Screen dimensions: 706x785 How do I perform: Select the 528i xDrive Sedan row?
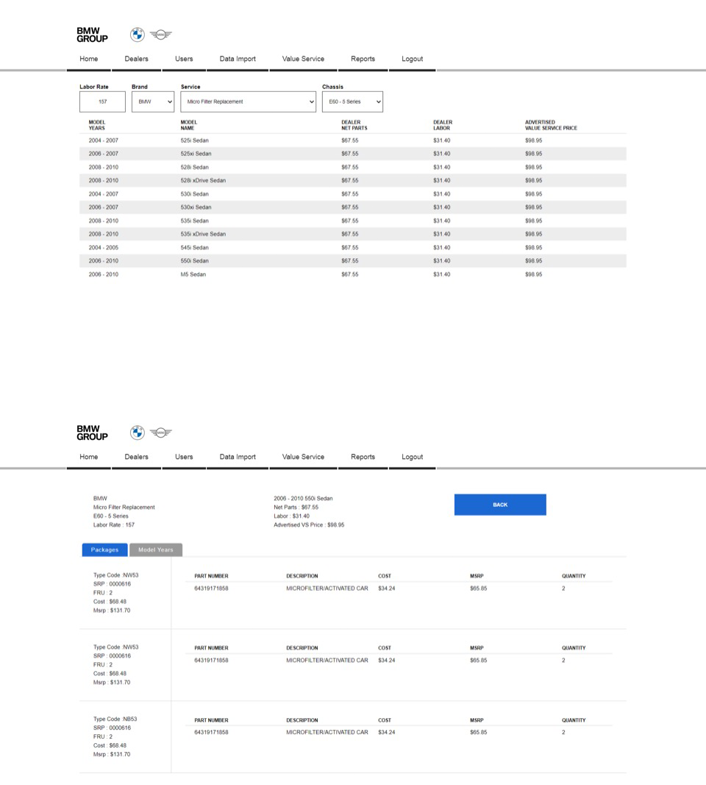coord(353,180)
